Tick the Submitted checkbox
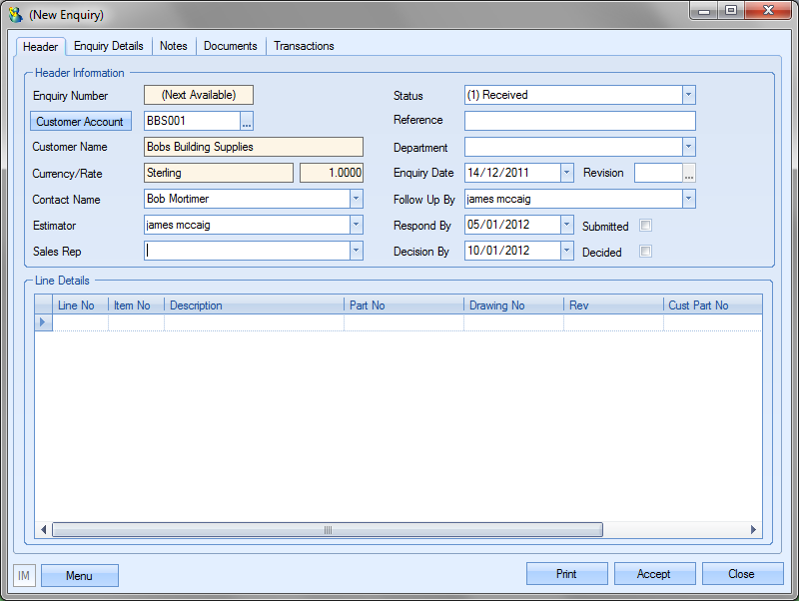The width and height of the screenshot is (799, 601). coord(645,226)
